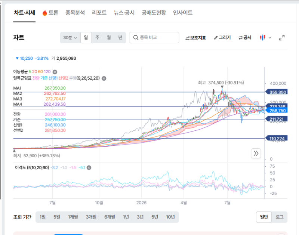
Task: Set period to 1개월
Action: 73,217
